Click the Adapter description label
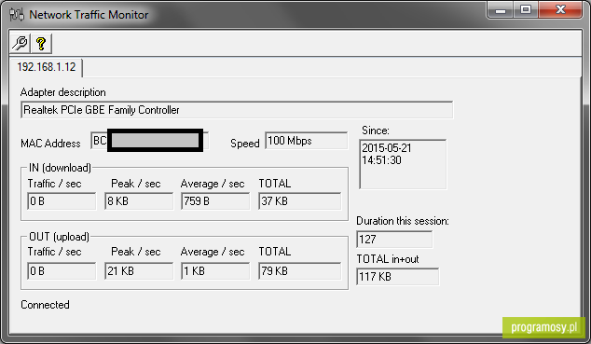Image resolution: width=591 pixels, height=344 pixels. pyautogui.click(x=63, y=92)
